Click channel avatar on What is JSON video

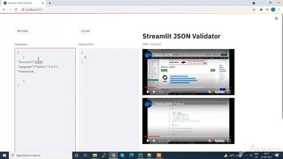(x=148, y=55)
